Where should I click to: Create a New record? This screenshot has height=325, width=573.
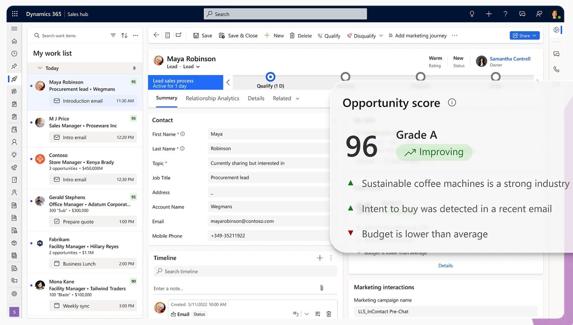(274, 36)
